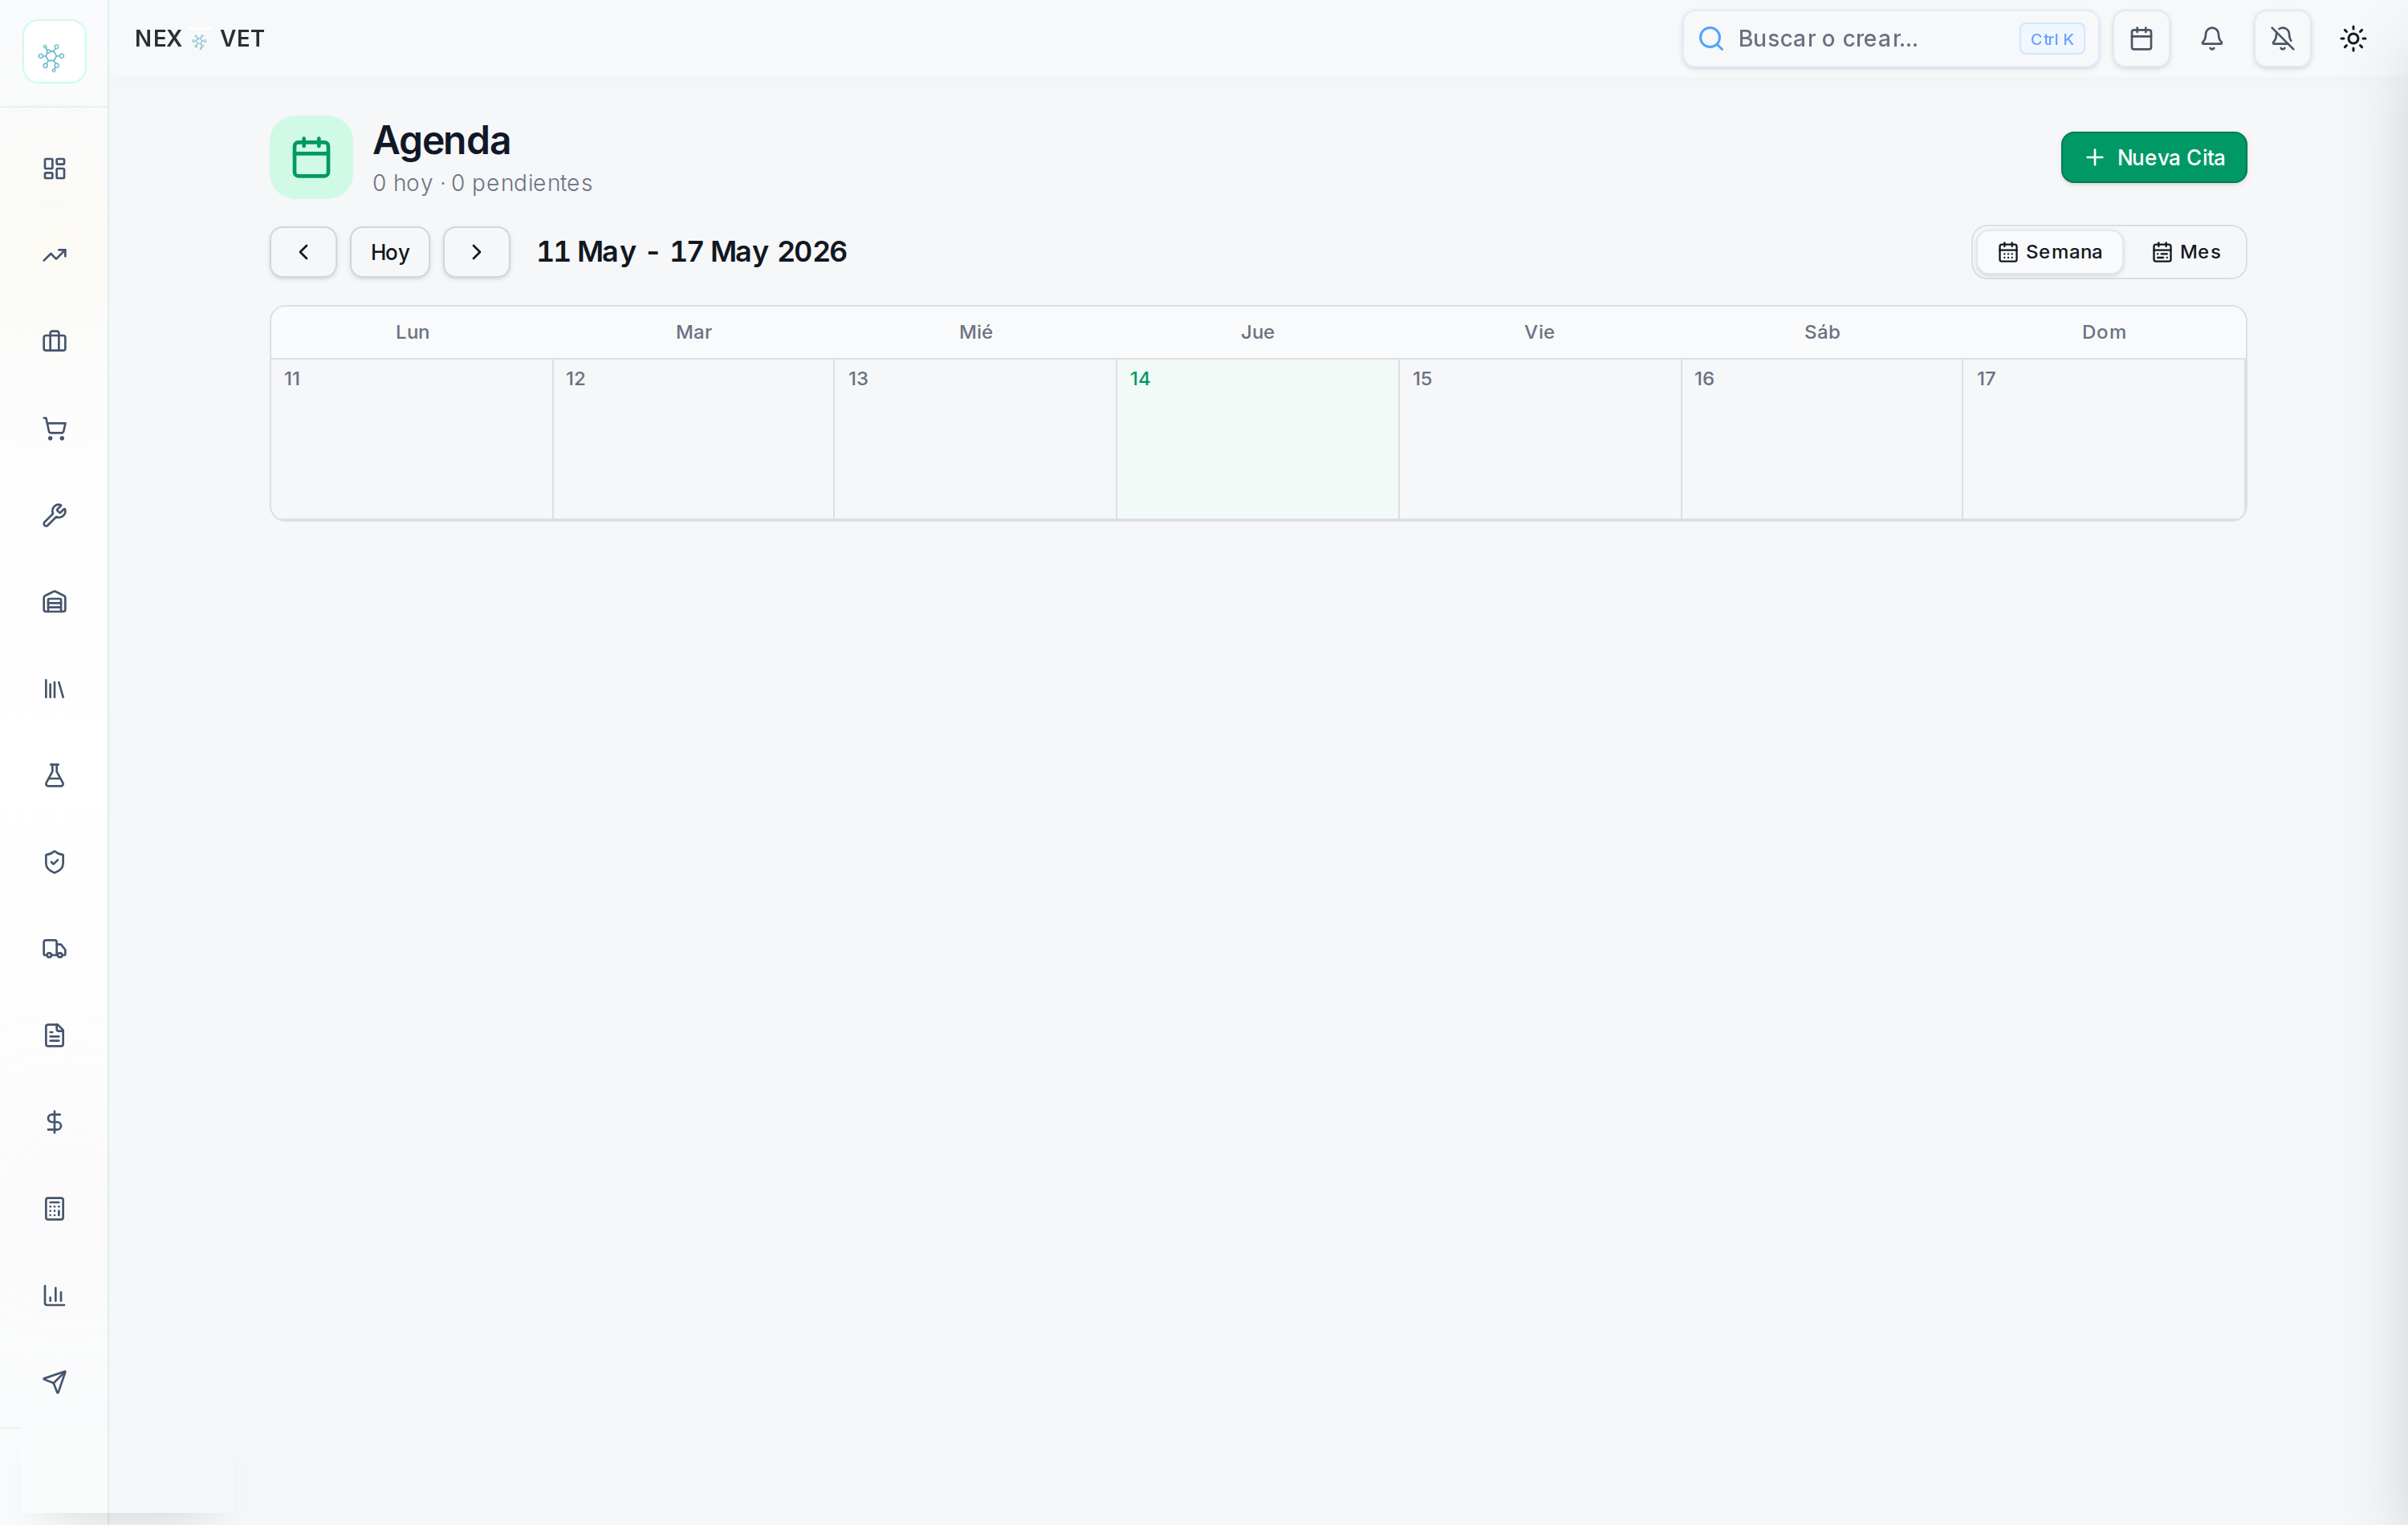Viewport: 2408px width, 1525px height.
Task: Go to next week with right chevron
Action: (x=476, y=252)
